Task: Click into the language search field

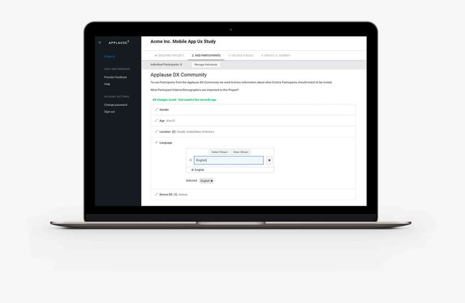Action: click(x=228, y=160)
